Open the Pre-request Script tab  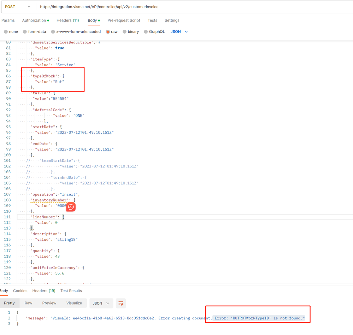coord(124,20)
